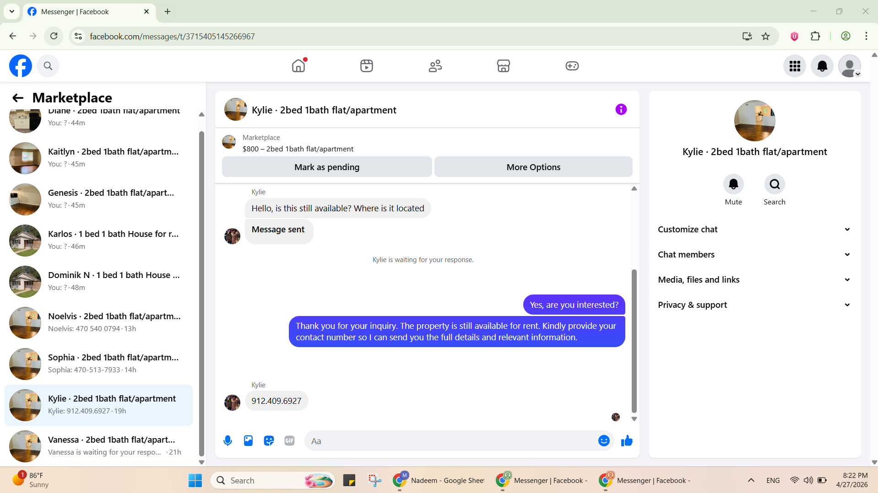878x493 pixels.
Task: Search in the Kylie conversation
Action: coord(775,184)
